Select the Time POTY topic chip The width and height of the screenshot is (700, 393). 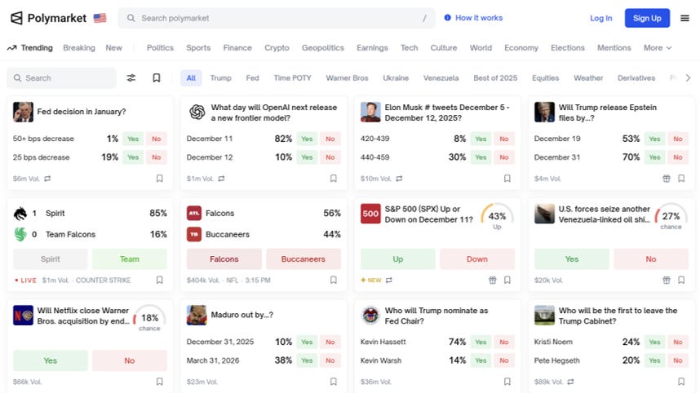(x=292, y=78)
